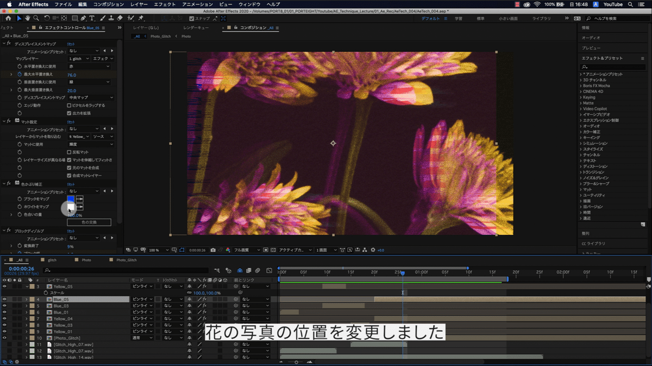
Task: Select the Rotation tool
Action: (48, 18)
